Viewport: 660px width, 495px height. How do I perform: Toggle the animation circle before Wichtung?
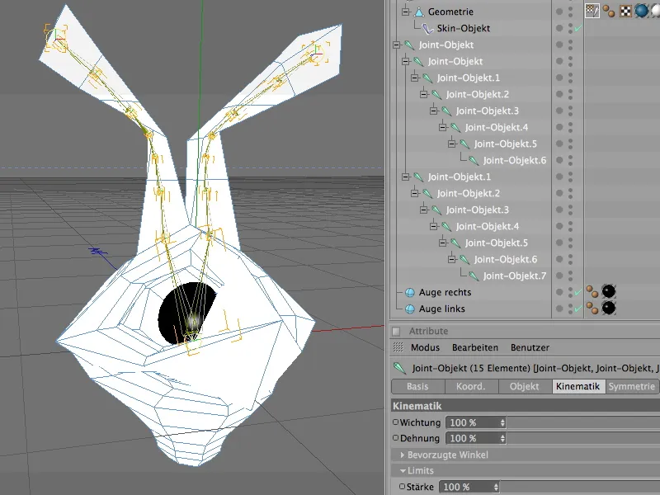395,422
